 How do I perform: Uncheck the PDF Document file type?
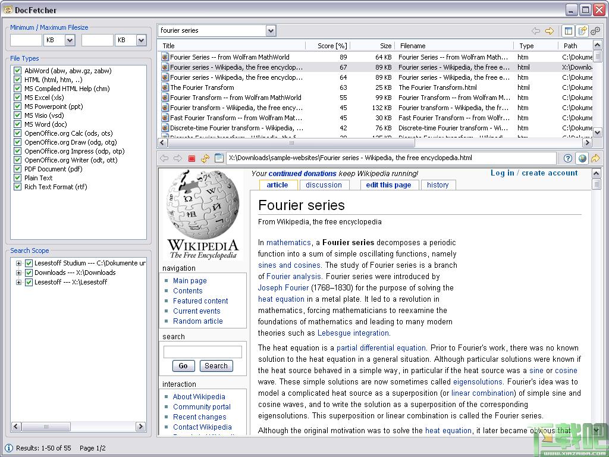tap(18, 169)
